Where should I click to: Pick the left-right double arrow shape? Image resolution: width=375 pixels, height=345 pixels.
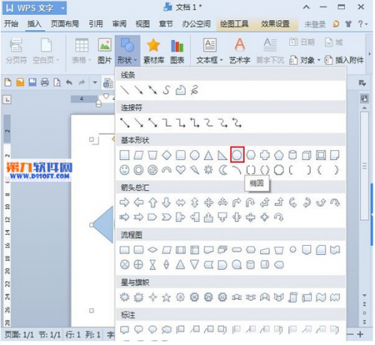point(180,202)
